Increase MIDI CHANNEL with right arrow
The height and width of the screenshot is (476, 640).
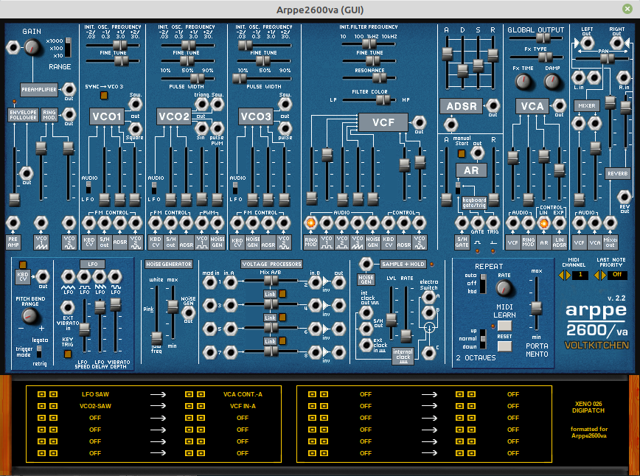click(x=568, y=276)
